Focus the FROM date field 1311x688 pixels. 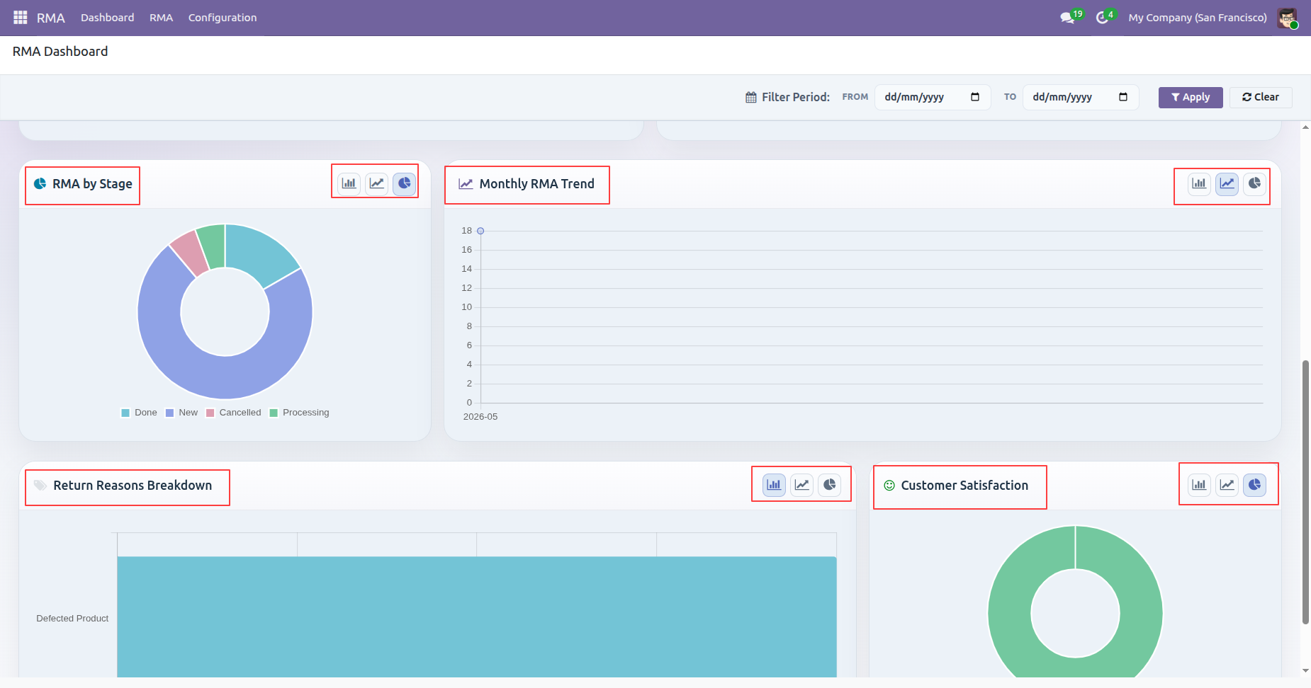(x=932, y=97)
